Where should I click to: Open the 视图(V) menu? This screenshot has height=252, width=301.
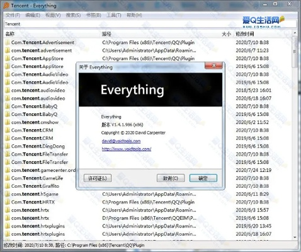click(53, 15)
